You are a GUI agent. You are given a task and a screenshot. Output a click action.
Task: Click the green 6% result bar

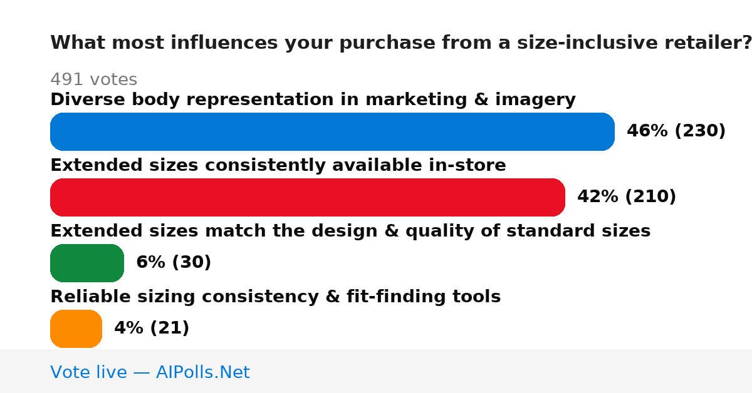pos(87,263)
